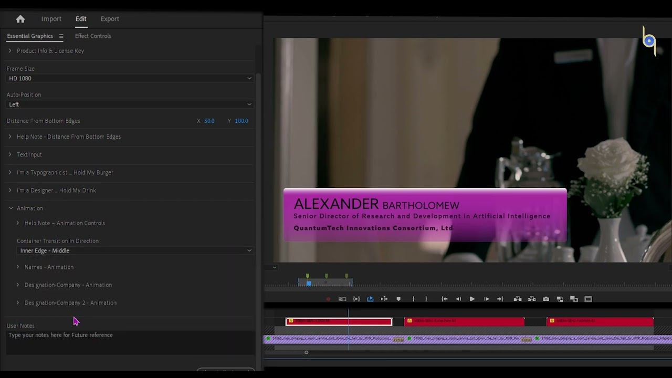Open the Auto-Position Left dropdown
The width and height of the screenshot is (672, 378).
point(130,104)
